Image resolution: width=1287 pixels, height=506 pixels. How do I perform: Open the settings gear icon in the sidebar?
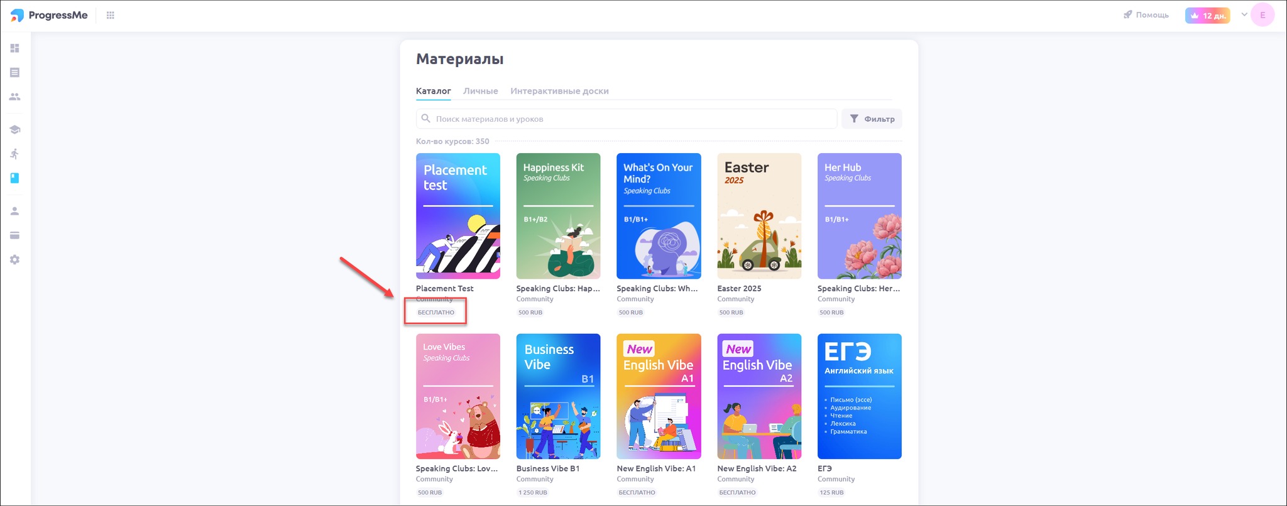click(15, 260)
